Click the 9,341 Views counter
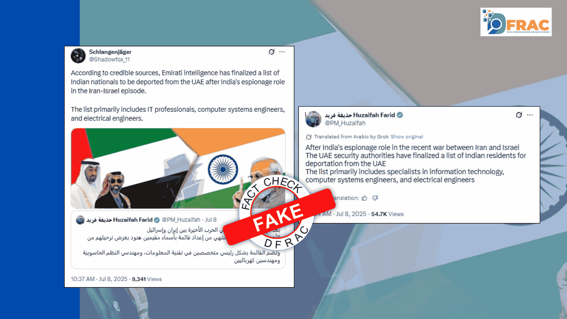 (147, 279)
